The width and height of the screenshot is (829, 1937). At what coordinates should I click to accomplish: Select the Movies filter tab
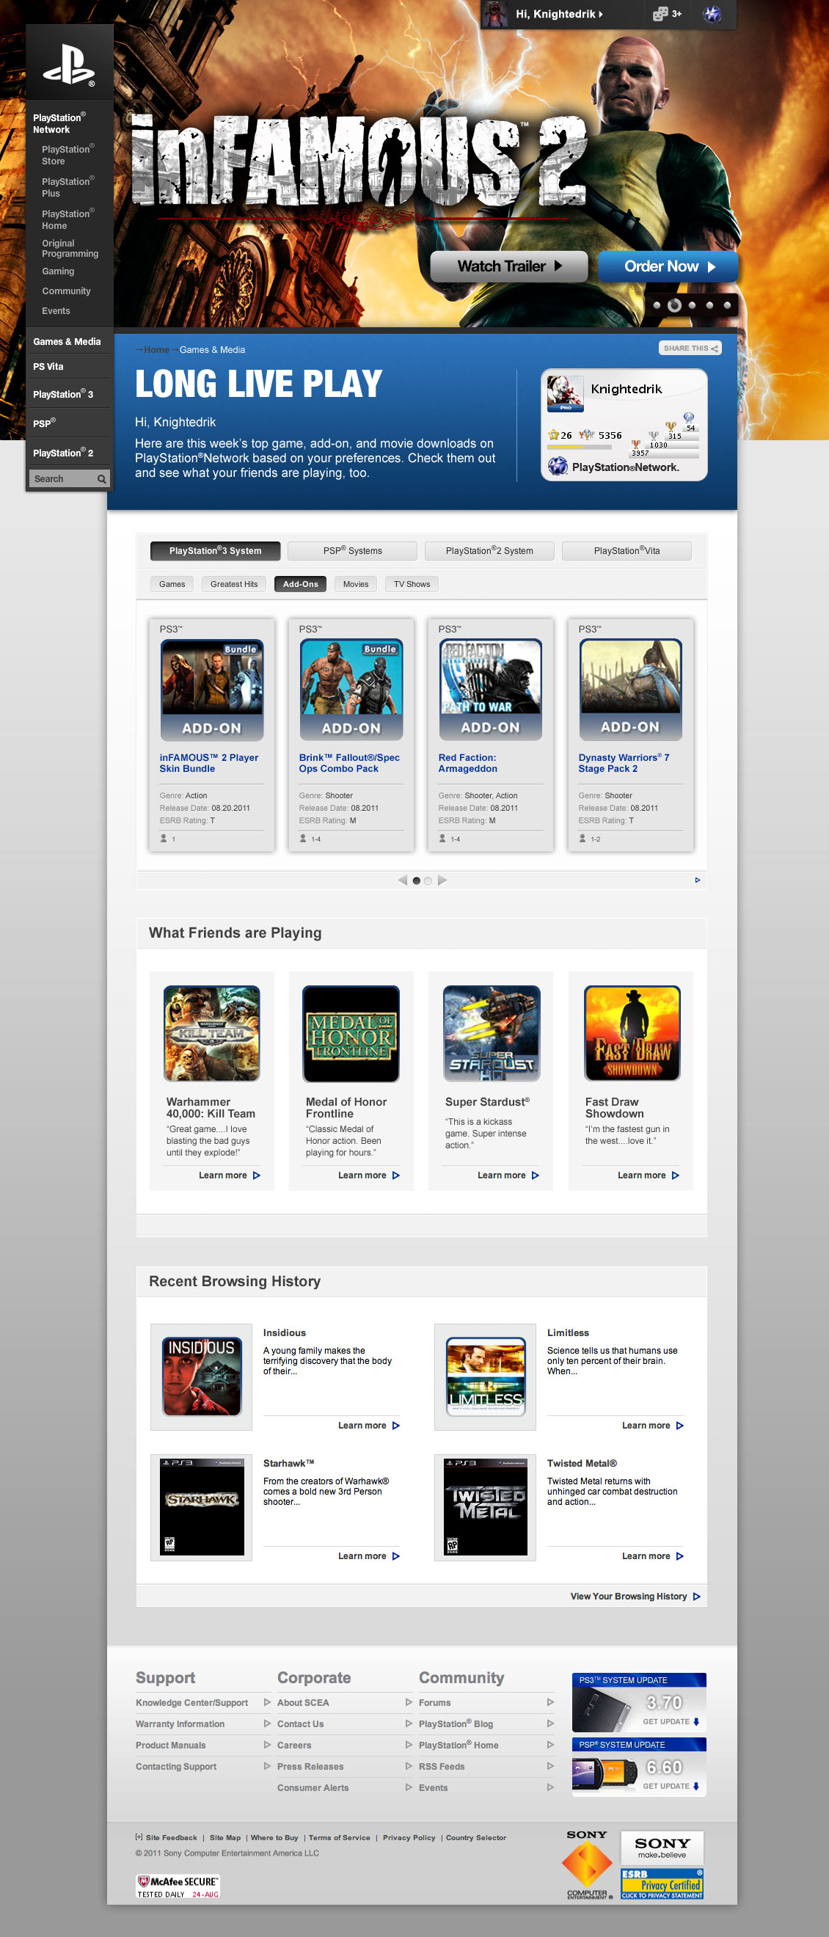click(x=356, y=584)
